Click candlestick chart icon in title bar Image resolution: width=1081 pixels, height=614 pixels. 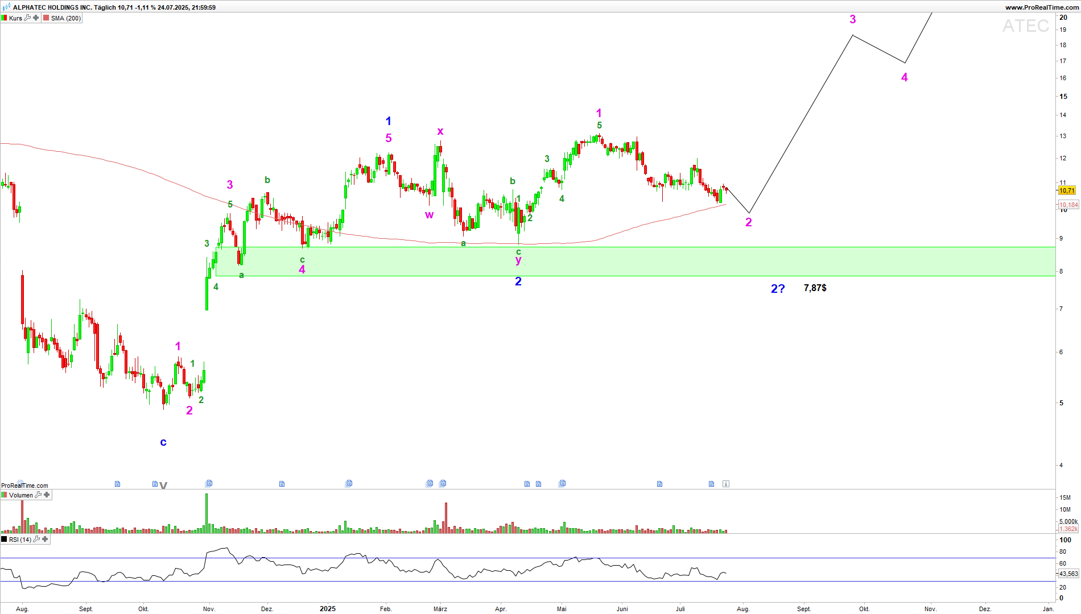coord(6,7)
